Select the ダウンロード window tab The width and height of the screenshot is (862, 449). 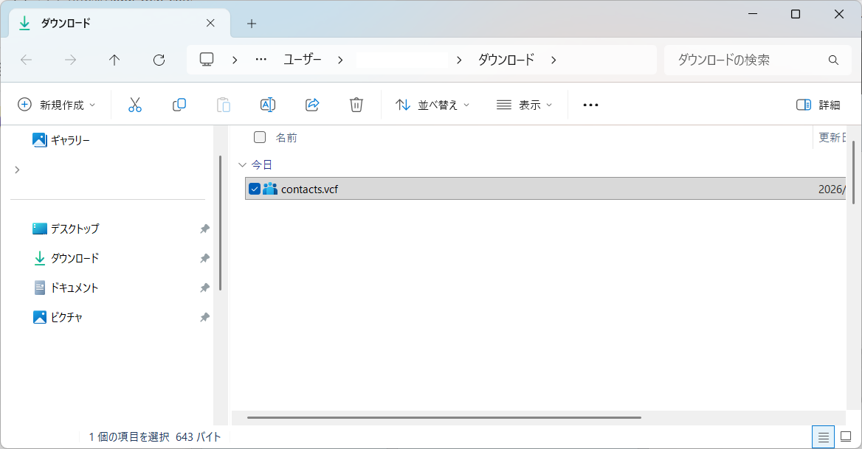[x=120, y=23]
